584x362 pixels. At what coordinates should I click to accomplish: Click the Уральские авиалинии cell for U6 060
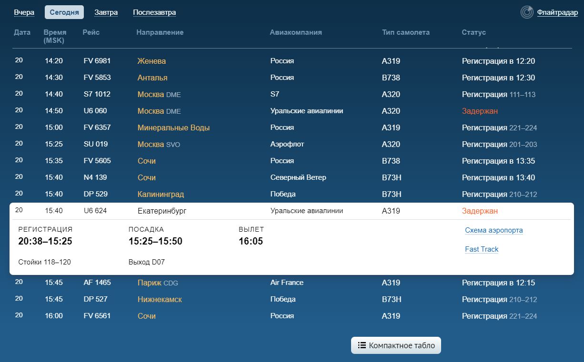point(307,111)
